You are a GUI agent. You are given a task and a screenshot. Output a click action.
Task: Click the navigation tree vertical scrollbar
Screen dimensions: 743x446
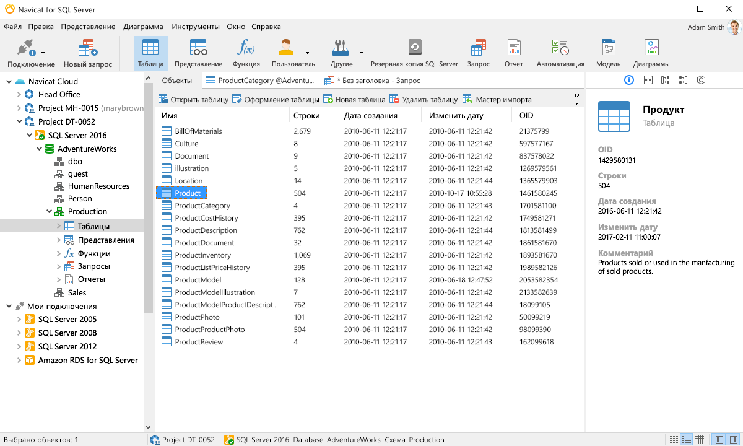tap(148, 198)
